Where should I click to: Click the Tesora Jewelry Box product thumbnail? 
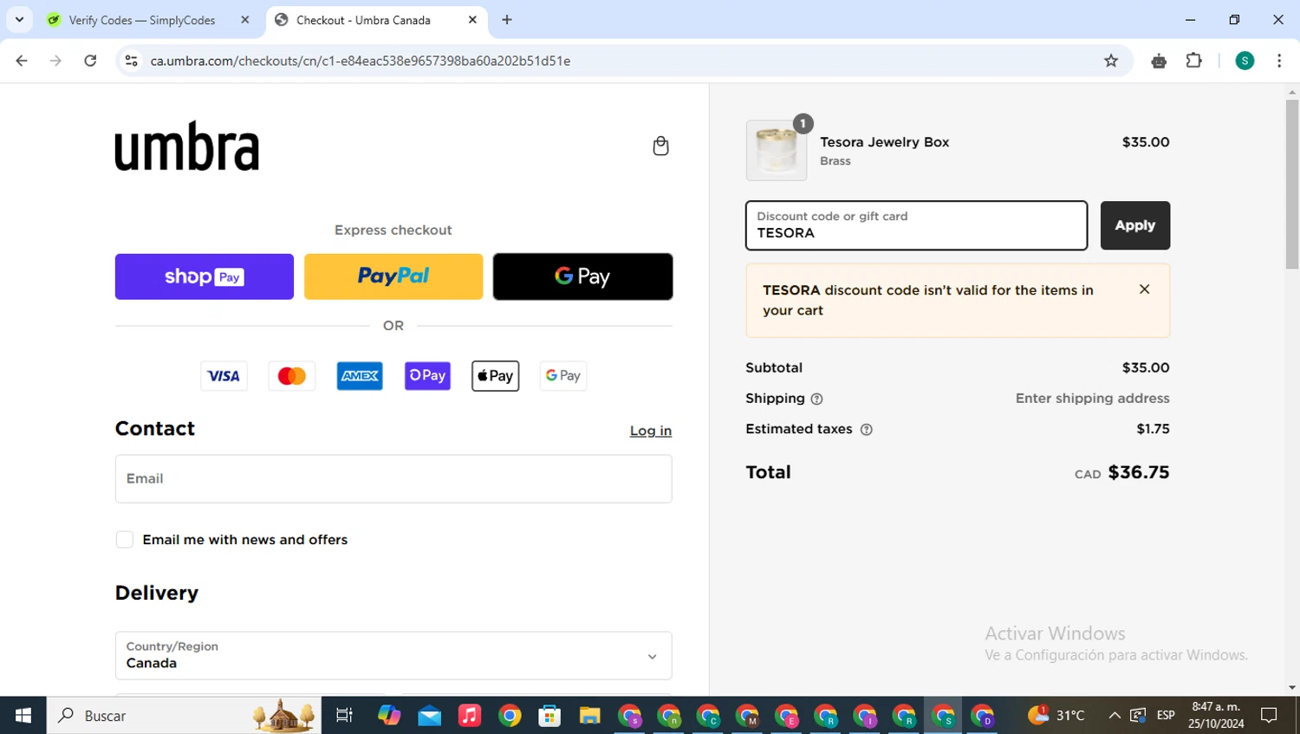[777, 151]
